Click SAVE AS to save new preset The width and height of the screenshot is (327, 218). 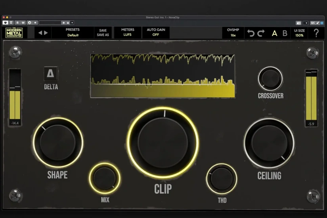(x=103, y=35)
